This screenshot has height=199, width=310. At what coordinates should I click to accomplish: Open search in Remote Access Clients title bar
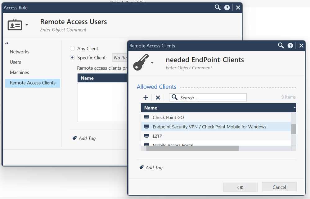[281, 45]
